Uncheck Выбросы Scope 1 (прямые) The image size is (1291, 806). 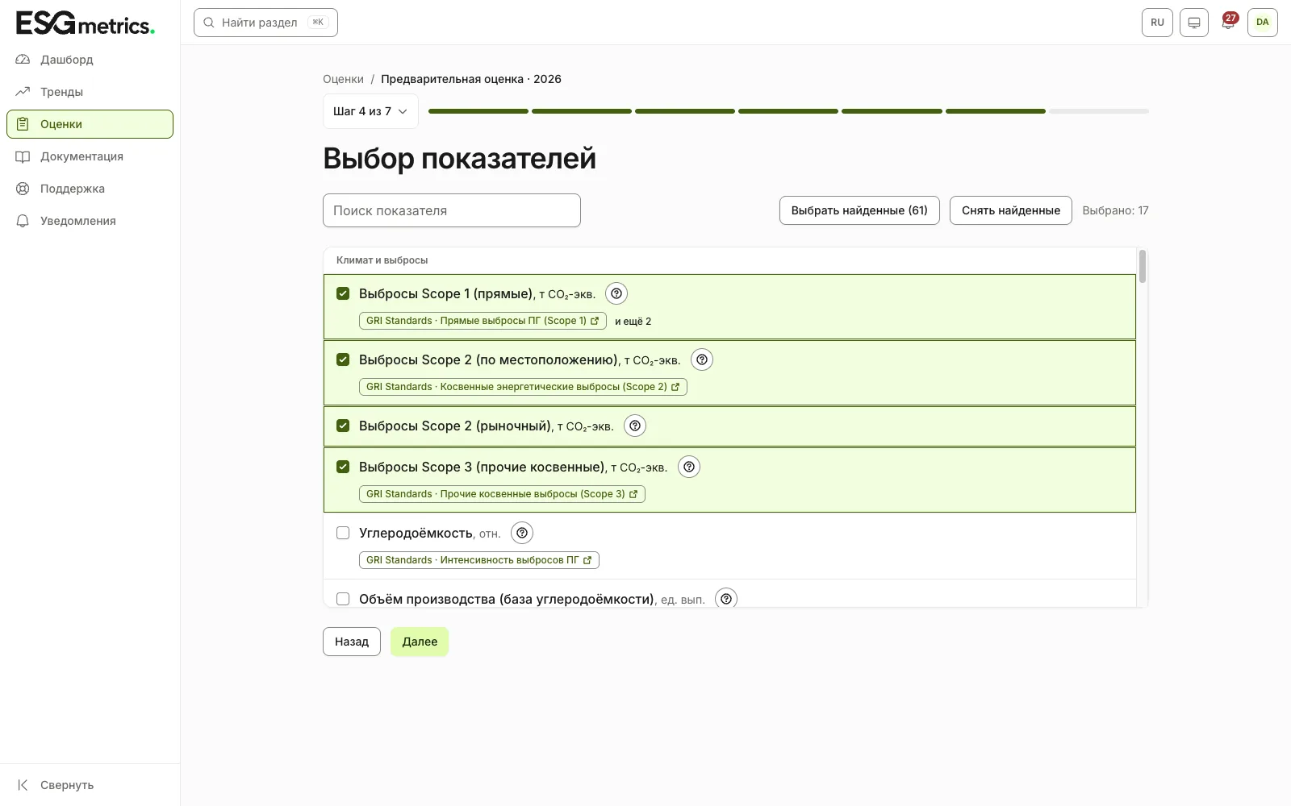pos(343,293)
